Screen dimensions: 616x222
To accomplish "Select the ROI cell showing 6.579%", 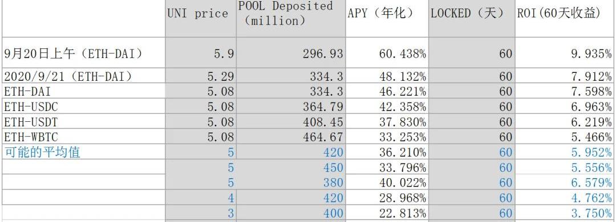I will click(x=565, y=182).
